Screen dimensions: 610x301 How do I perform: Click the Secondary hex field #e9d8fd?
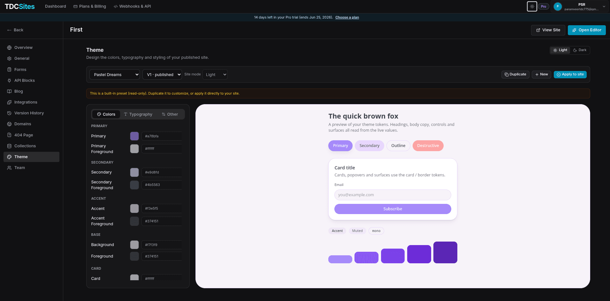click(162, 173)
